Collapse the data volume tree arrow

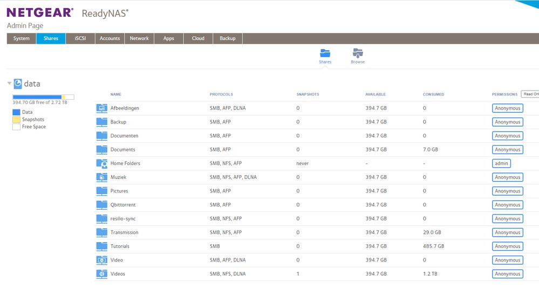(x=9, y=84)
